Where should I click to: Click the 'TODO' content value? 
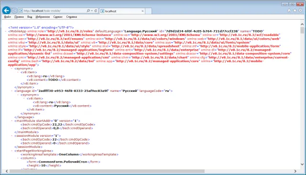(x=53, y=80)
